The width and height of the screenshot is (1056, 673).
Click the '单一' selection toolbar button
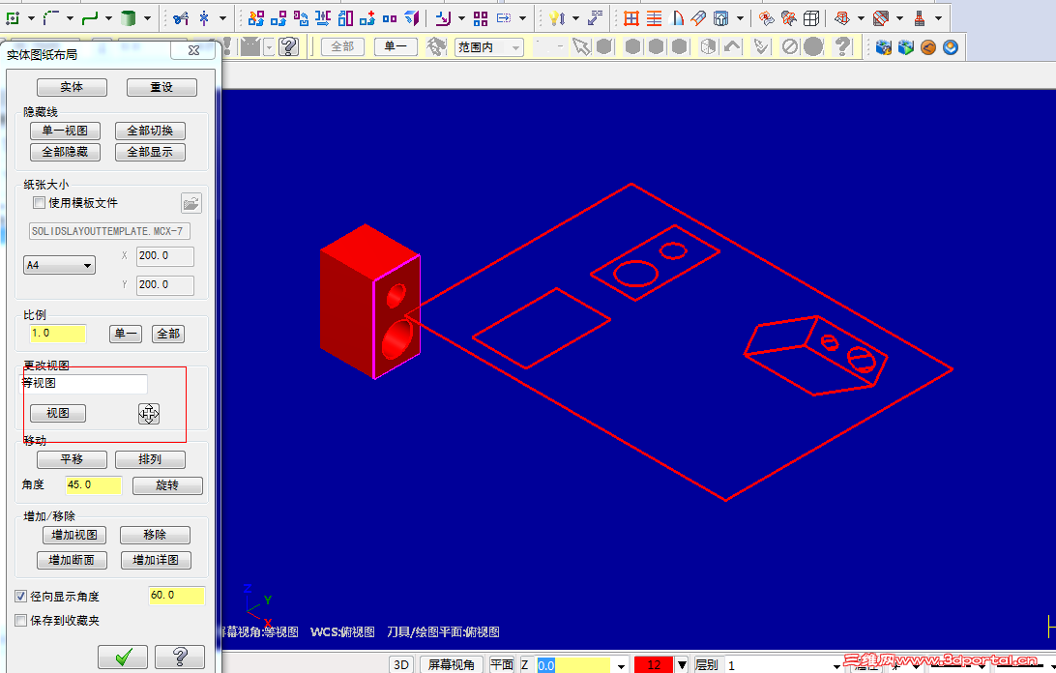[x=396, y=46]
